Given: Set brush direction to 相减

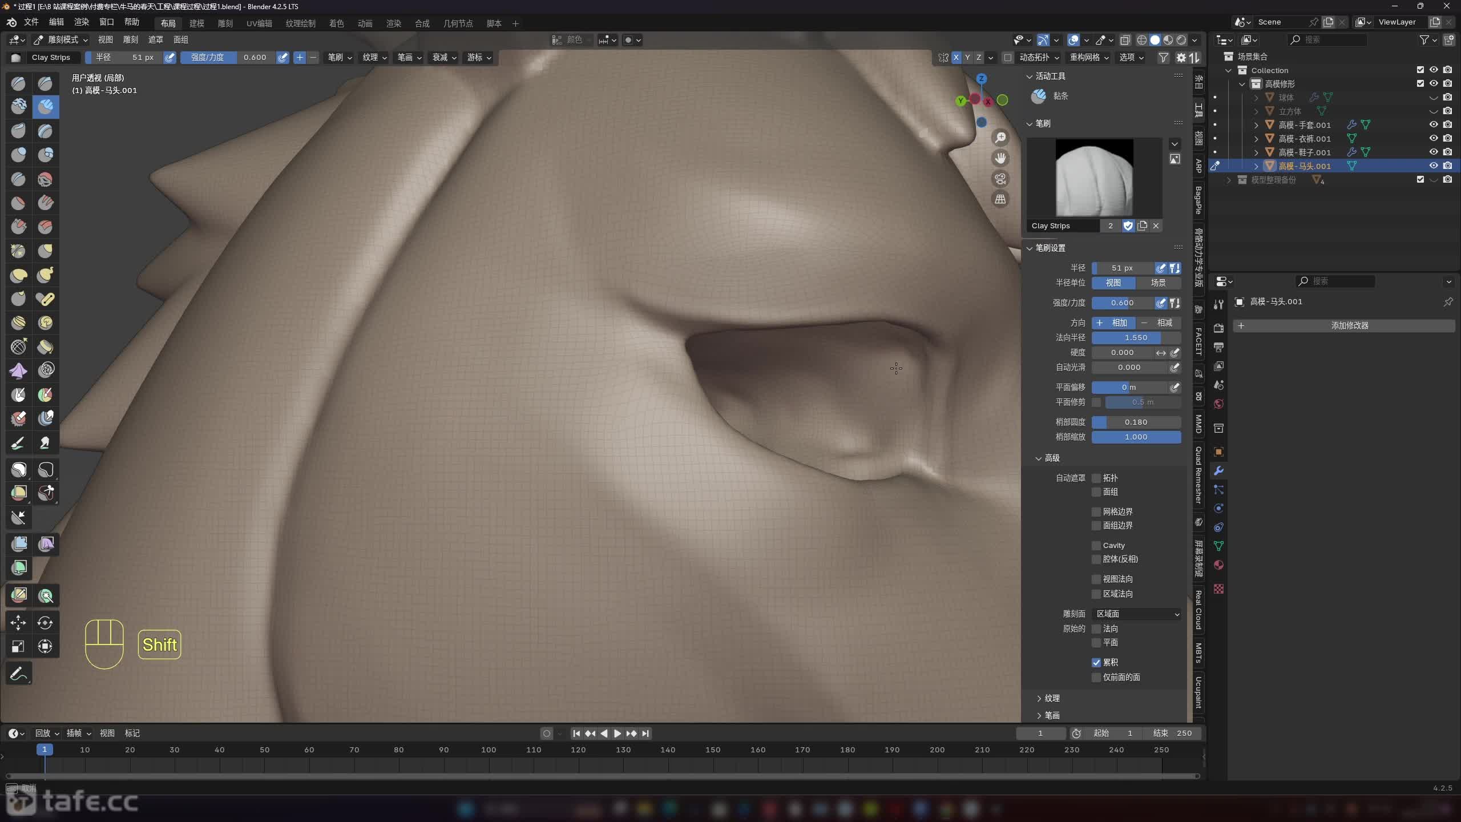Looking at the screenshot, I should [x=1159, y=323].
